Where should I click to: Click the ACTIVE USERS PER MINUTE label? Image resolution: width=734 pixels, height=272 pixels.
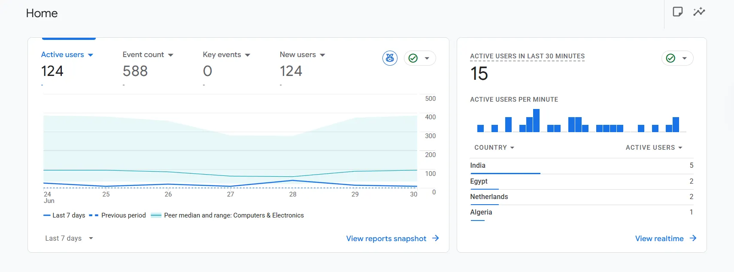514,100
